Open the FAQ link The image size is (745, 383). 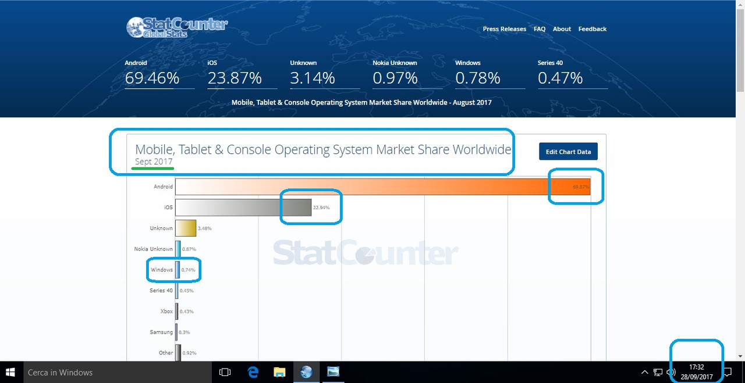pyautogui.click(x=540, y=29)
